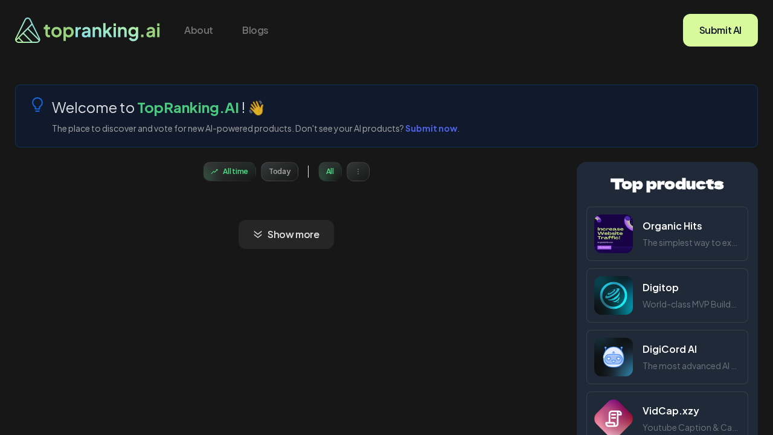Viewport: 773px width, 435px height.
Task: Open the Blogs section
Action: click(255, 30)
